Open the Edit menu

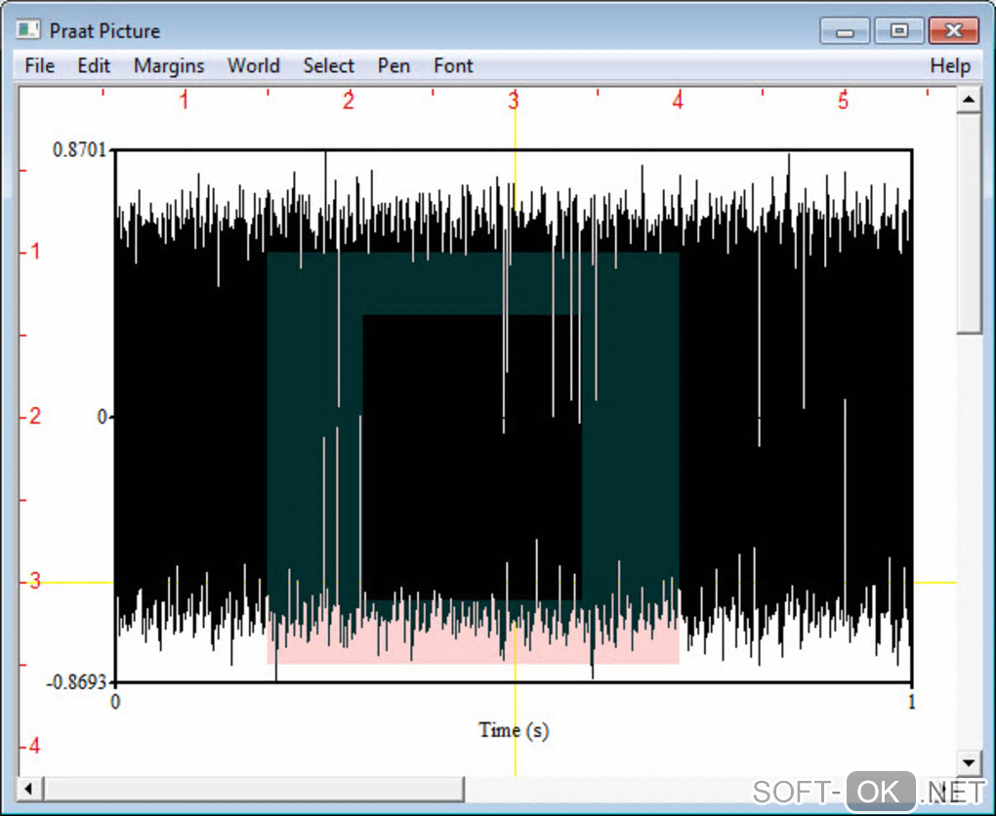(x=94, y=66)
